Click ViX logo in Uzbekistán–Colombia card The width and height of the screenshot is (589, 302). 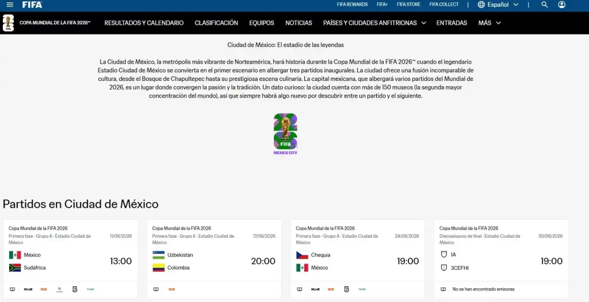tap(171, 289)
